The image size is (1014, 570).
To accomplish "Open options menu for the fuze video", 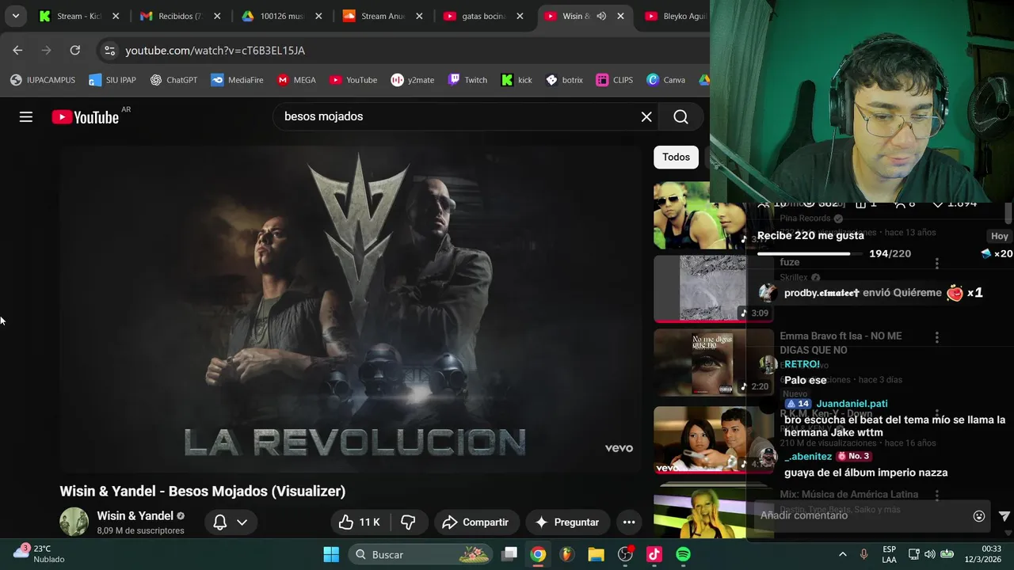I will (x=937, y=264).
